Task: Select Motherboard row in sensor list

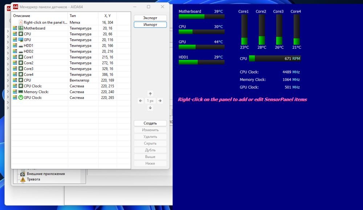Action: 71,28
